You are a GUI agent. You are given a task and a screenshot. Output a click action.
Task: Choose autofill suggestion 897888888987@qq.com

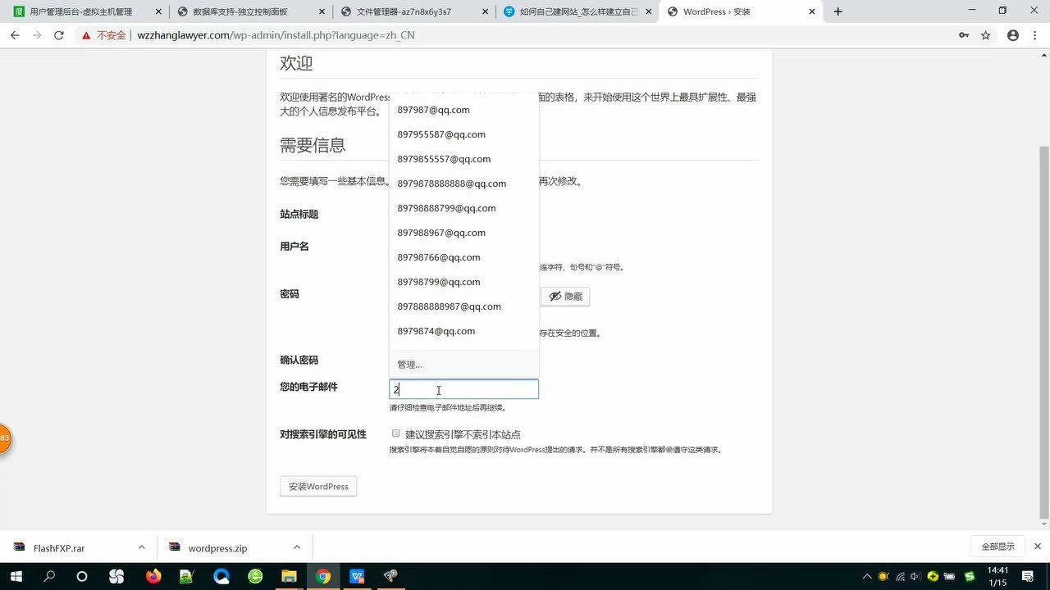[x=463, y=306]
